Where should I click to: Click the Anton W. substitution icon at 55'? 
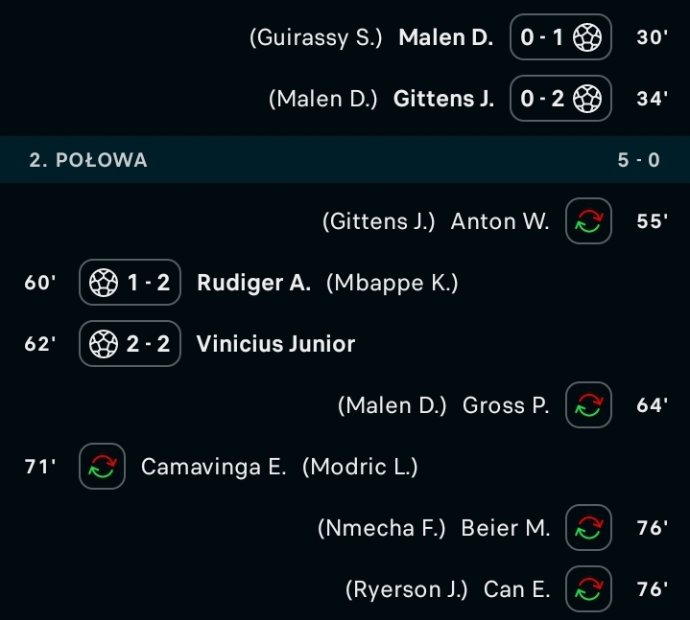(x=588, y=221)
